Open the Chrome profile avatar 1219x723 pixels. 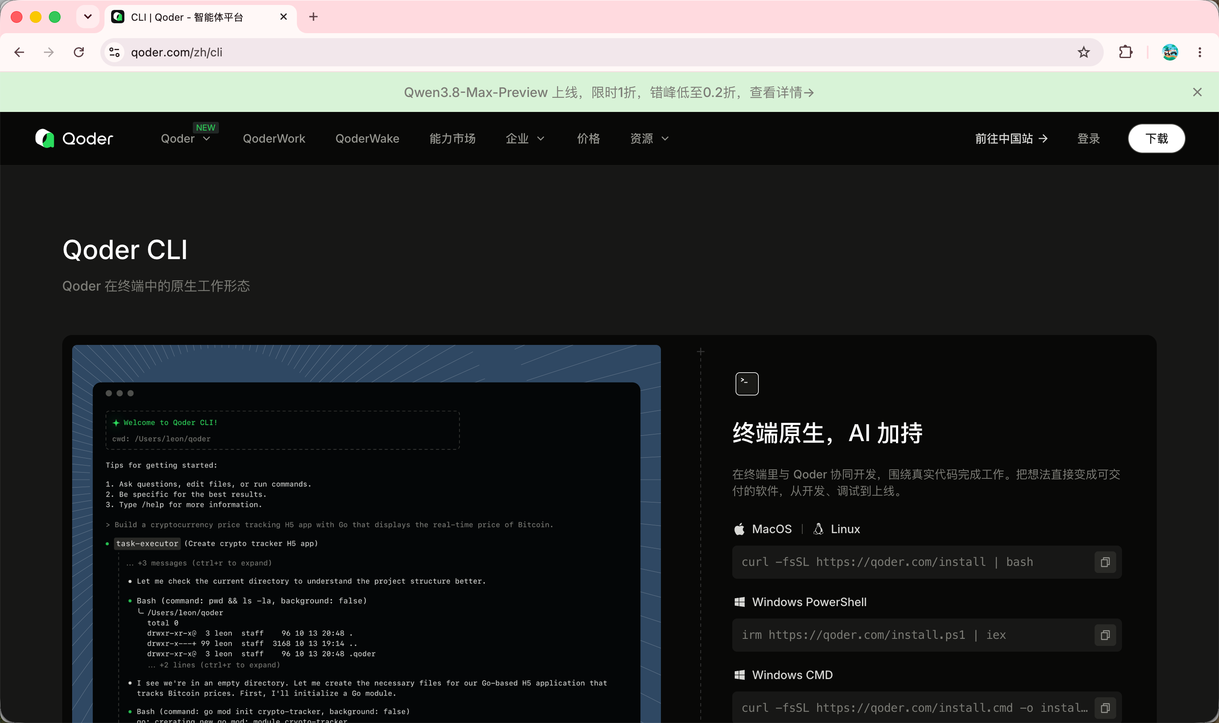click(1170, 52)
